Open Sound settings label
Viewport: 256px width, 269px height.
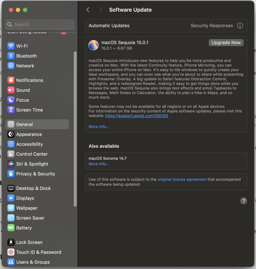(23, 90)
